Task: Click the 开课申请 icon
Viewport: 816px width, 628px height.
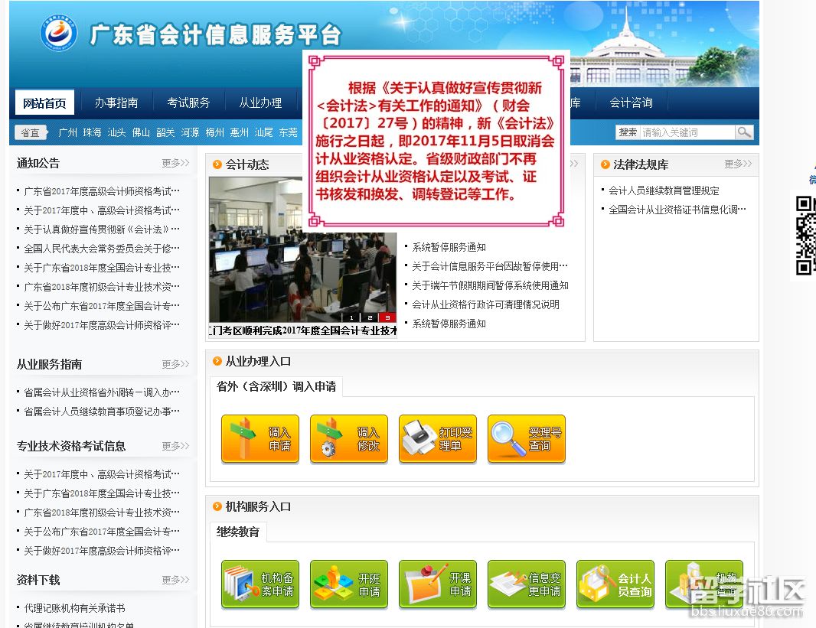Action: [438, 584]
